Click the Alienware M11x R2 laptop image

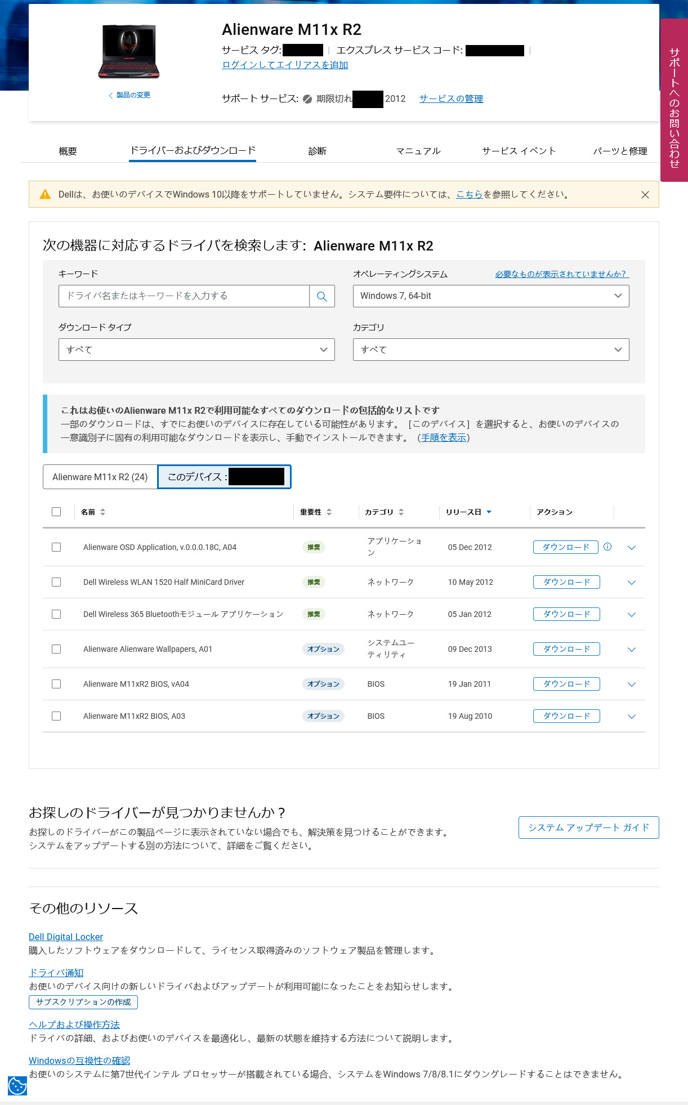coord(129,51)
